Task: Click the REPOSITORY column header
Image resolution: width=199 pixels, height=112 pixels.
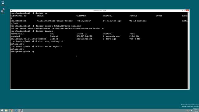Action: pyautogui.click(x=17, y=34)
